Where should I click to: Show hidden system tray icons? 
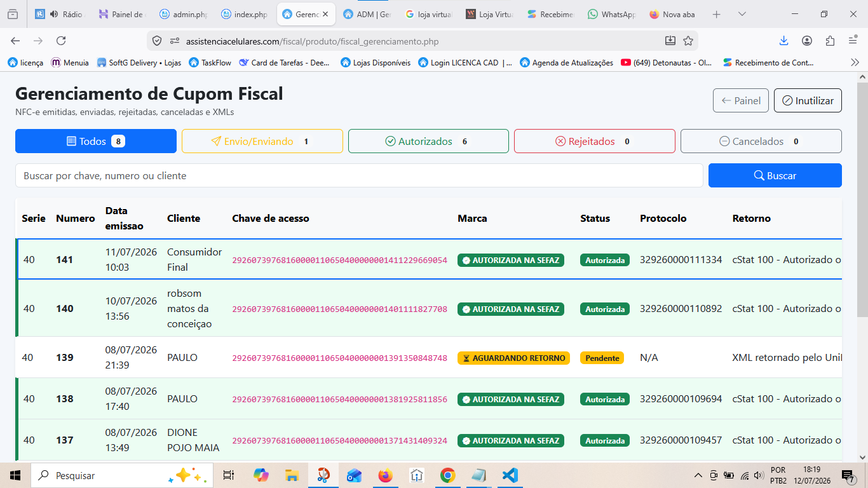[x=698, y=475]
